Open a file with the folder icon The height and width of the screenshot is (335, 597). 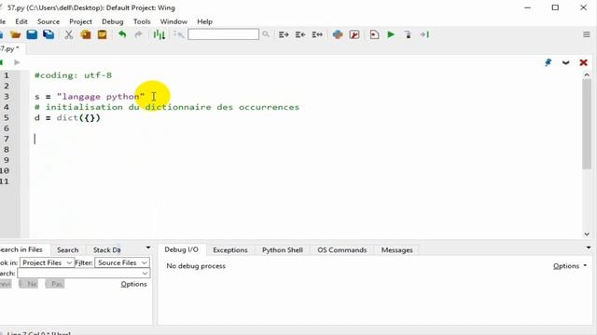(15, 34)
